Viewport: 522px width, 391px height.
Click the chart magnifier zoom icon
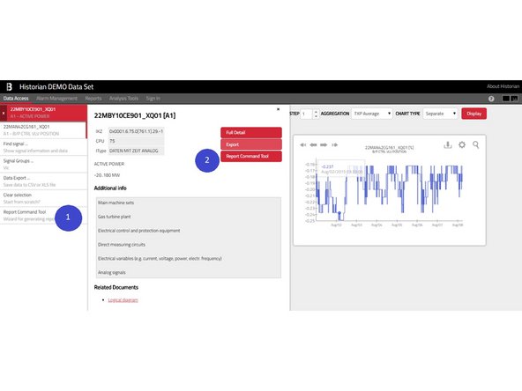point(476,145)
